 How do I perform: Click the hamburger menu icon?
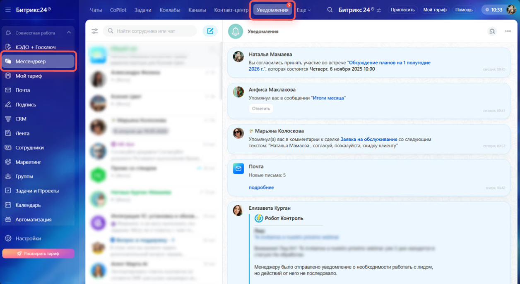(x=8, y=9)
